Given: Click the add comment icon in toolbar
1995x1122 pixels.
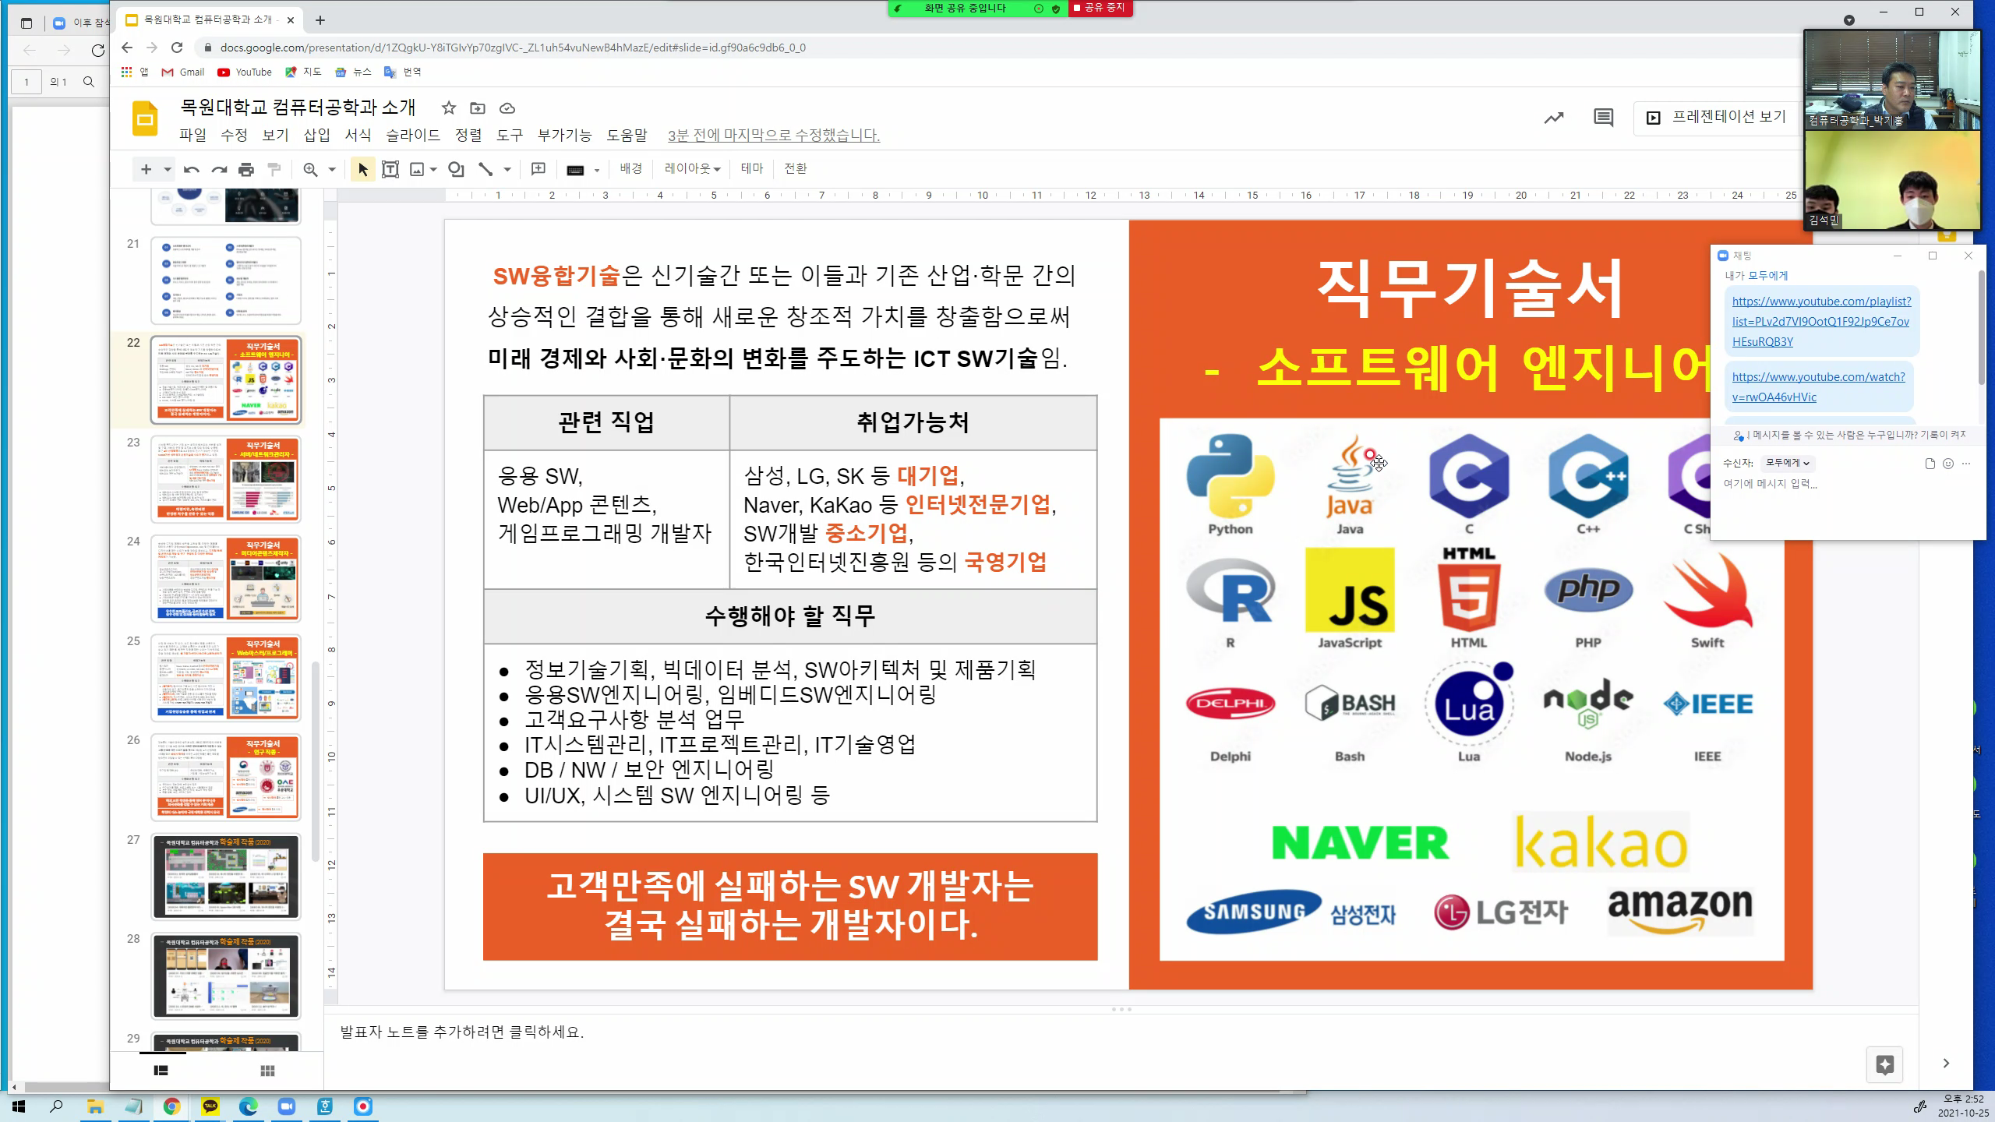Looking at the screenshot, I should [538, 169].
